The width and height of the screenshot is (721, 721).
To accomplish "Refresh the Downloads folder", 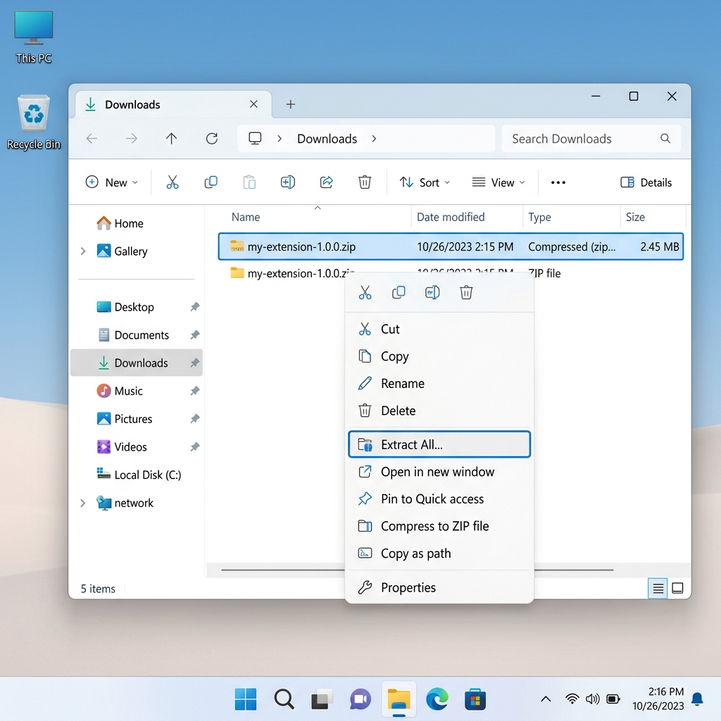I will [211, 139].
